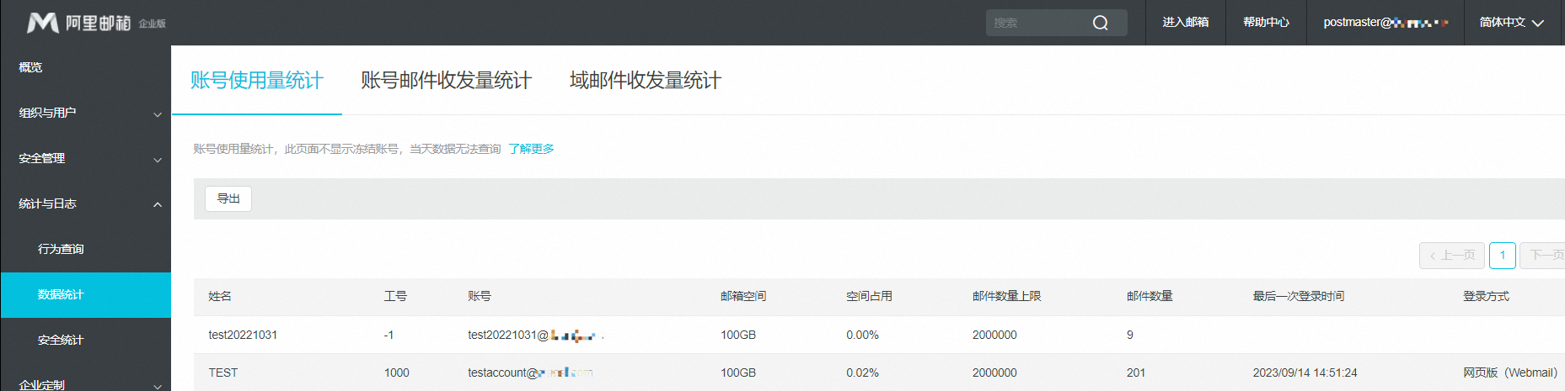Click the search magnifier icon
Image resolution: width=1565 pixels, height=391 pixels.
tap(1101, 23)
